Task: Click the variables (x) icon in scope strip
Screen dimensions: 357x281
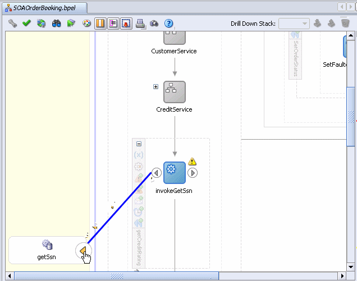Action: click(139, 155)
